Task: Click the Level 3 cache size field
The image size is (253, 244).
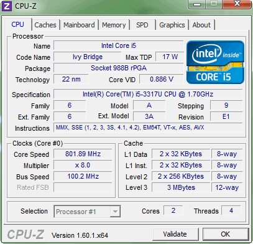Action: [181, 187]
